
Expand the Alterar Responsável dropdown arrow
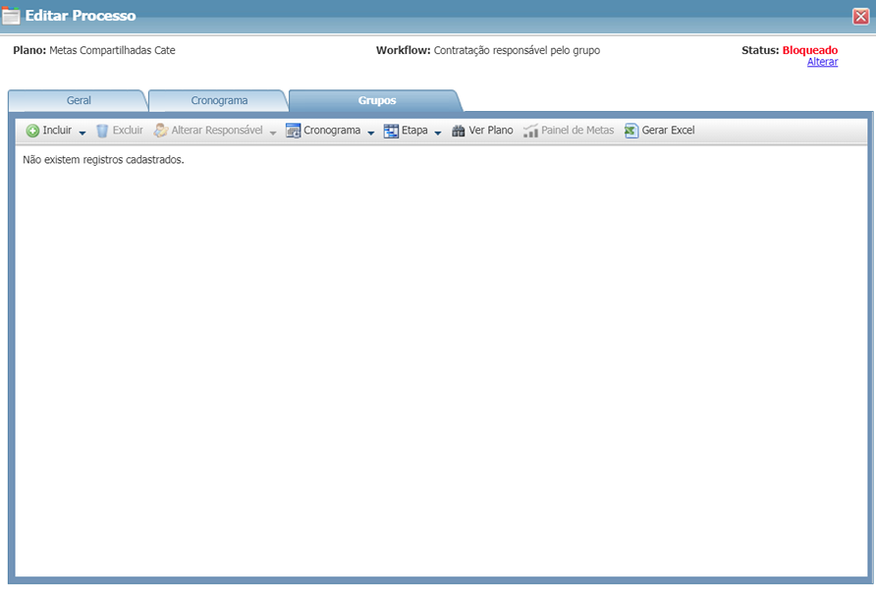[x=273, y=132]
